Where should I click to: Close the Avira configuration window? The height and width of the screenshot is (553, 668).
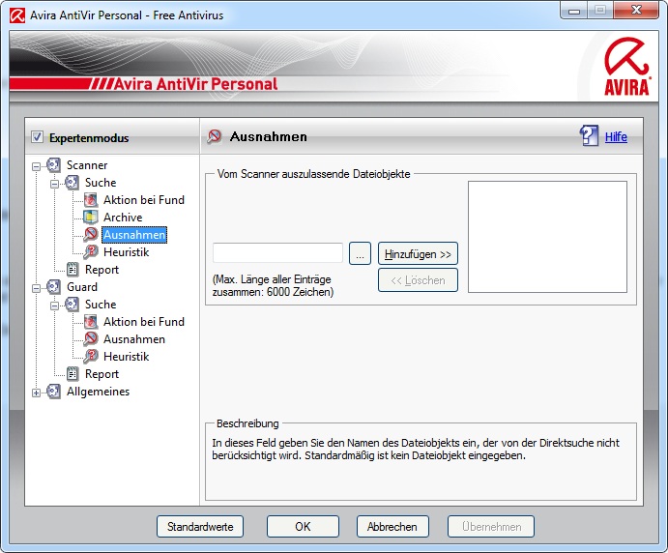coord(636,11)
